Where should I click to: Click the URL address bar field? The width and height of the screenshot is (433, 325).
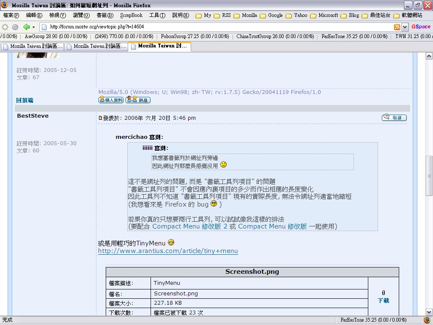pyautogui.click(x=220, y=27)
